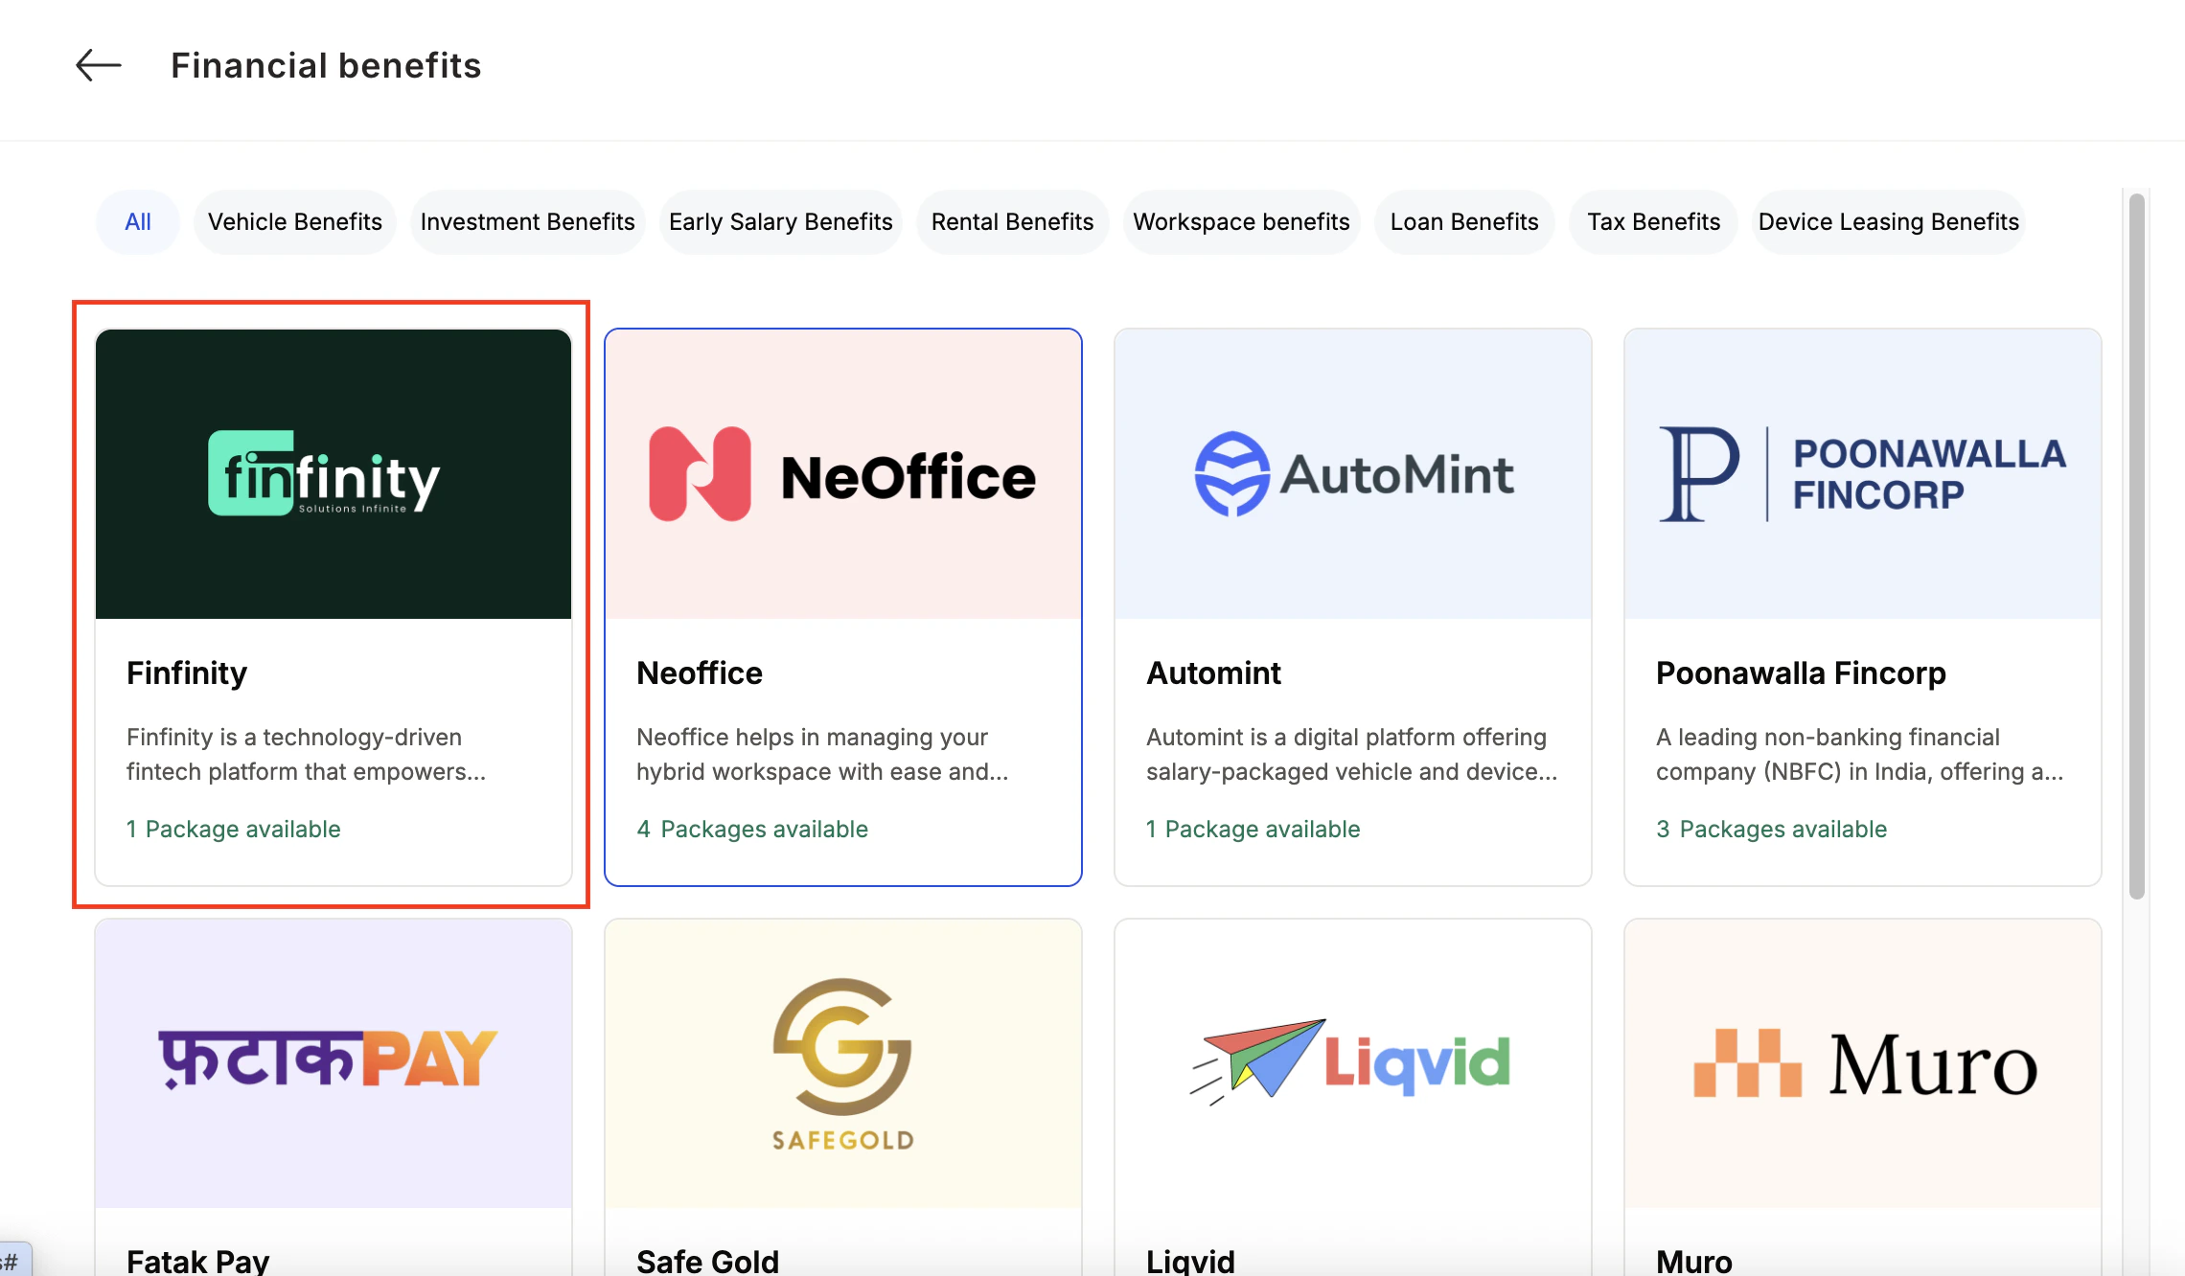
Task: Click the Neoffice description text
Action: click(x=822, y=755)
